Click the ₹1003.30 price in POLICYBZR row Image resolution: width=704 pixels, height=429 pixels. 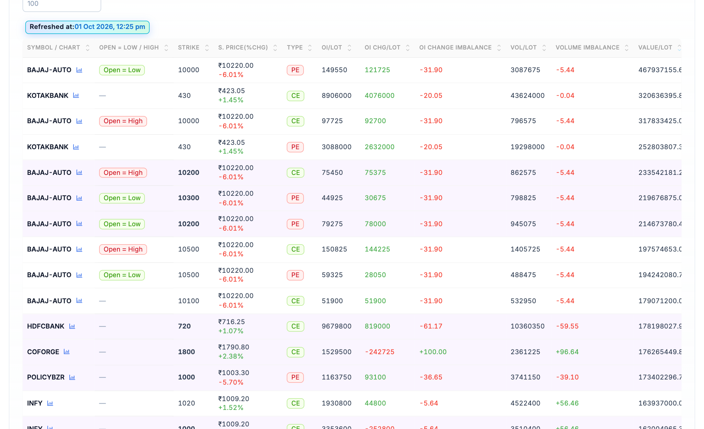[x=234, y=373]
